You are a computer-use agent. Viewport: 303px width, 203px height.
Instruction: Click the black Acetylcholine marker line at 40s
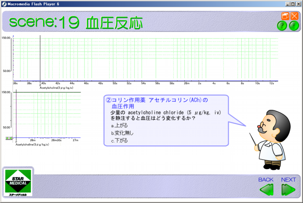40,58
